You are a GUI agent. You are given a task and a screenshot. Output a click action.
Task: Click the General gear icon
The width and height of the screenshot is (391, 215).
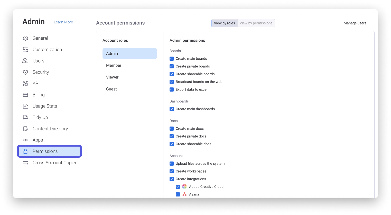coord(25,38)
